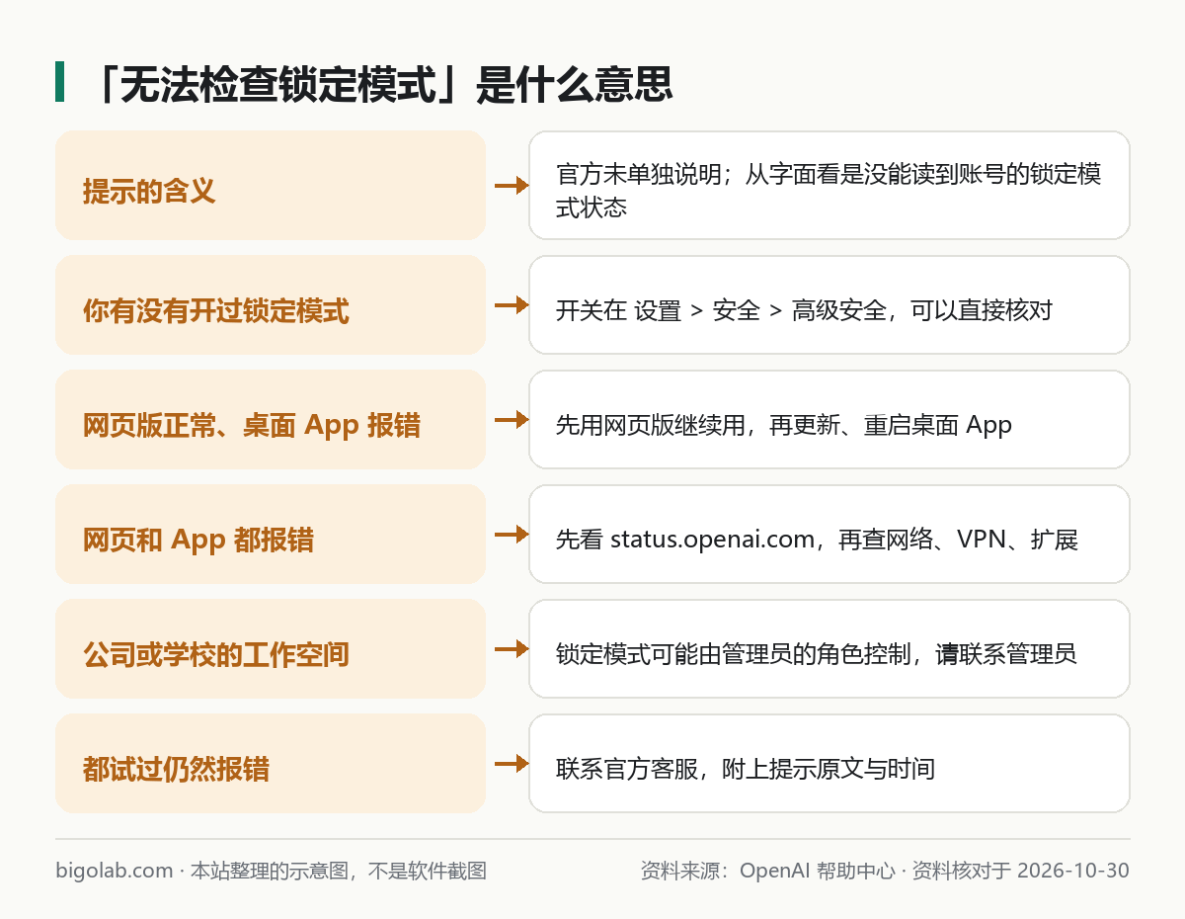This screenshot has width=1185, height=919.
Task: Click 先用网页版继续用，再更新、重启桌面 App text
Action: point(784,425)
